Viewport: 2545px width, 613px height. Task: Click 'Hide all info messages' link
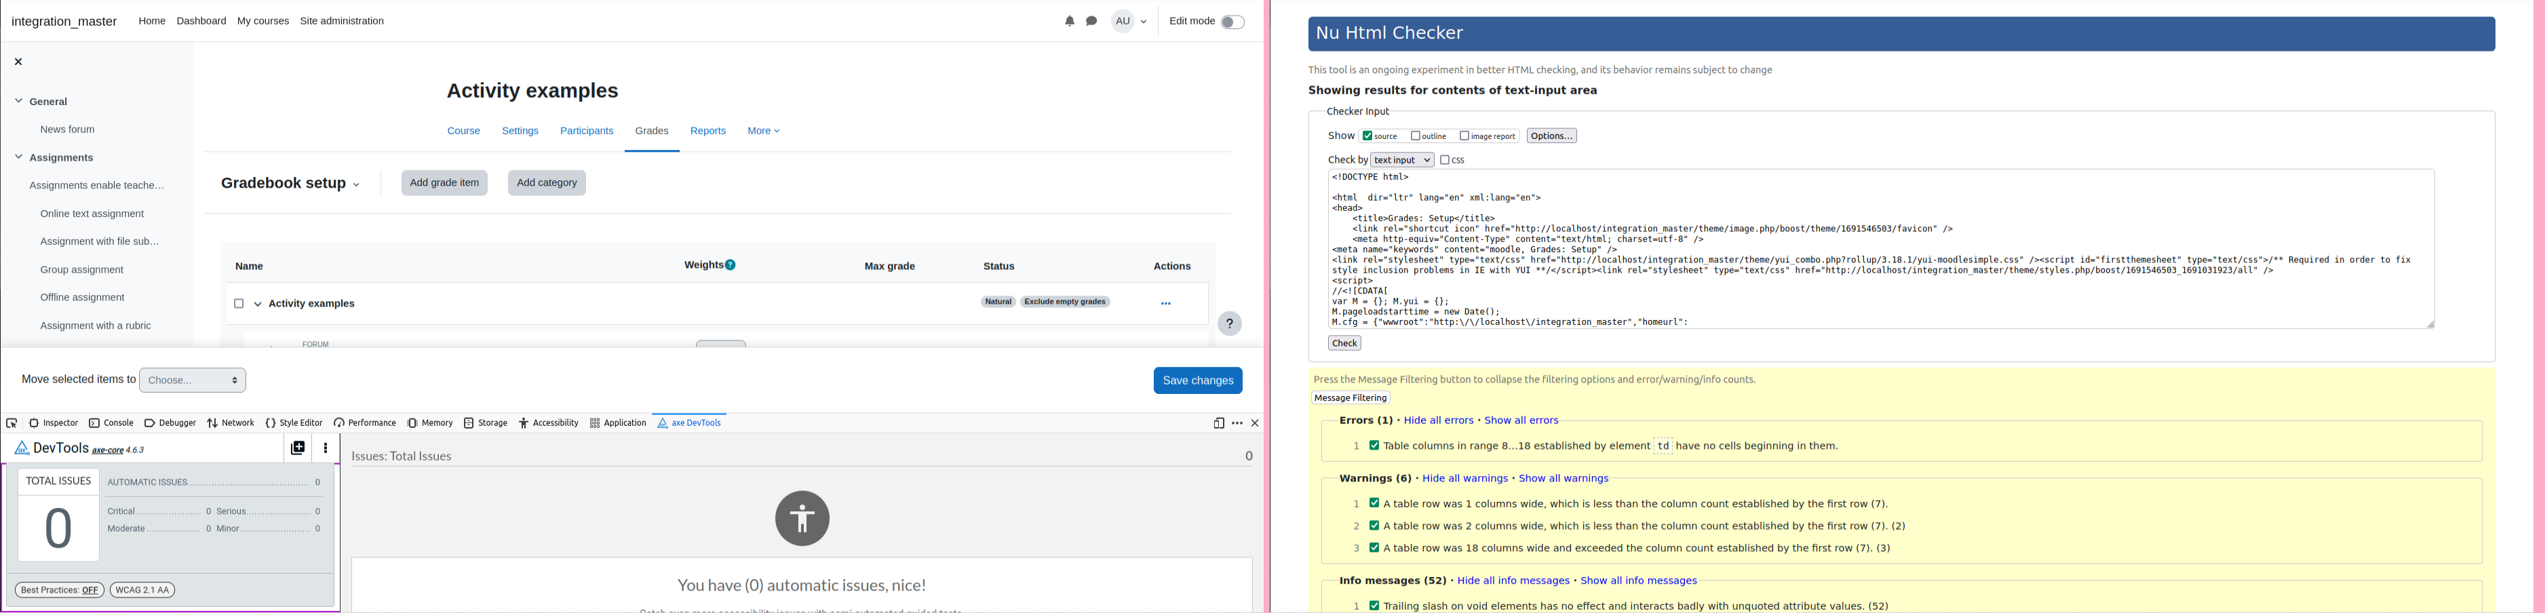click(x=1513, y=580)
